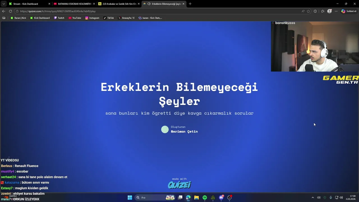Toggle the favorites bar icon at far left
Screen dimensions: 359x202
pos(4,18)
